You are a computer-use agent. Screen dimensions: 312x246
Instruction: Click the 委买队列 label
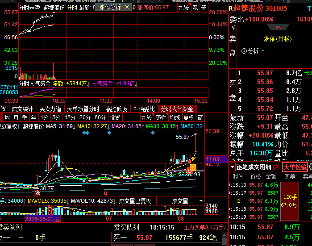[x=127, y=227]
